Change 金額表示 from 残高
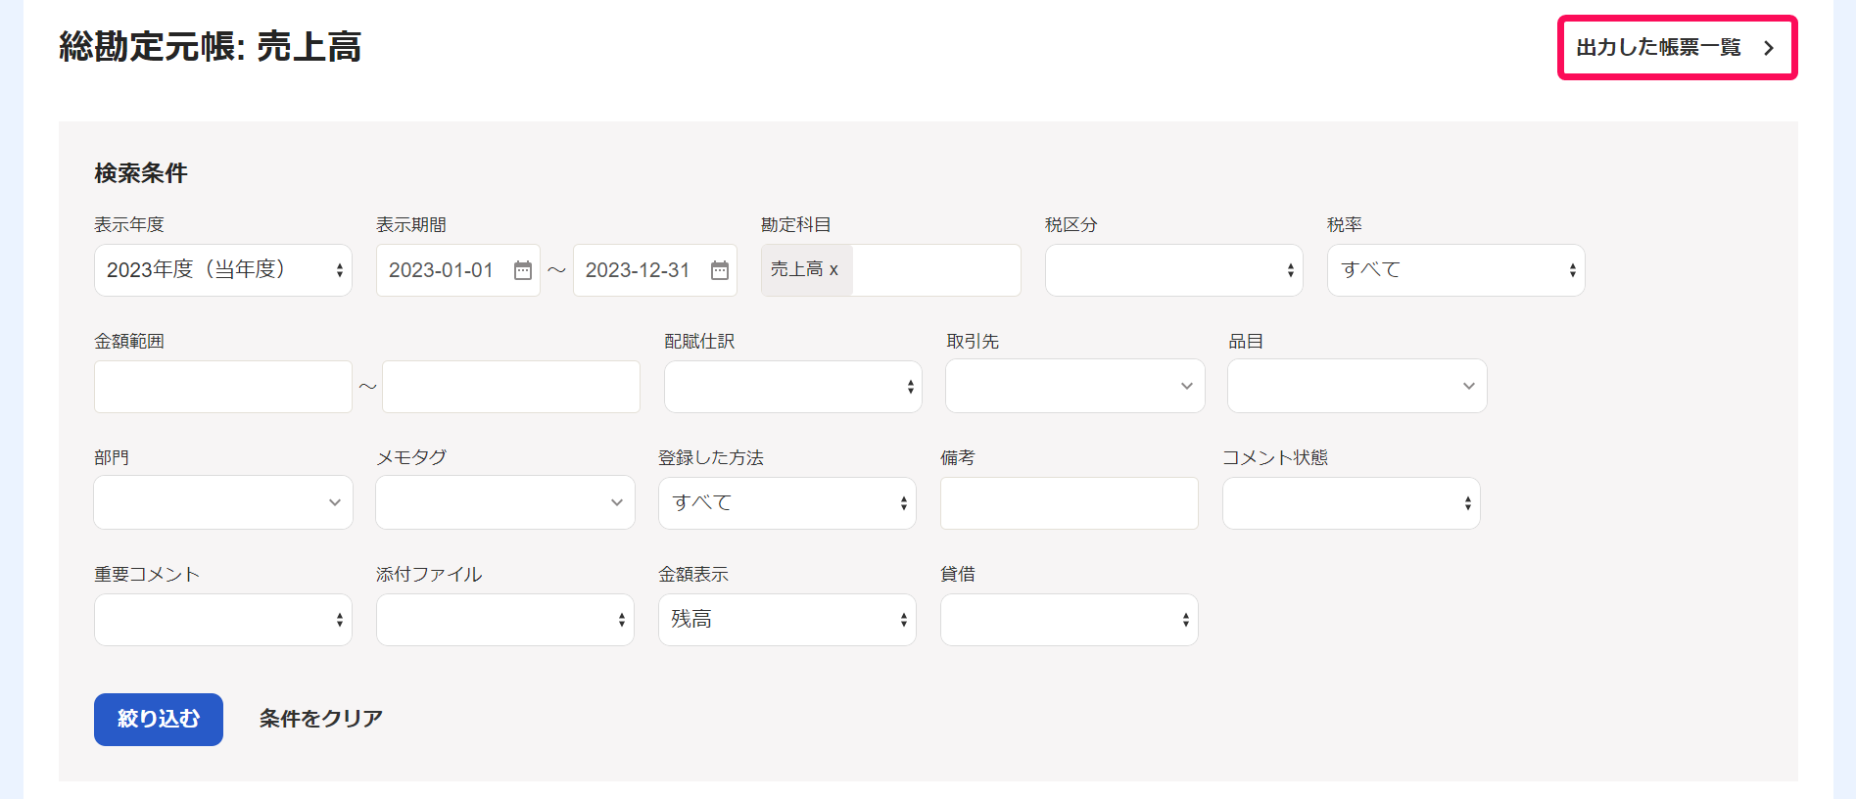 click(x=786, y=620)
